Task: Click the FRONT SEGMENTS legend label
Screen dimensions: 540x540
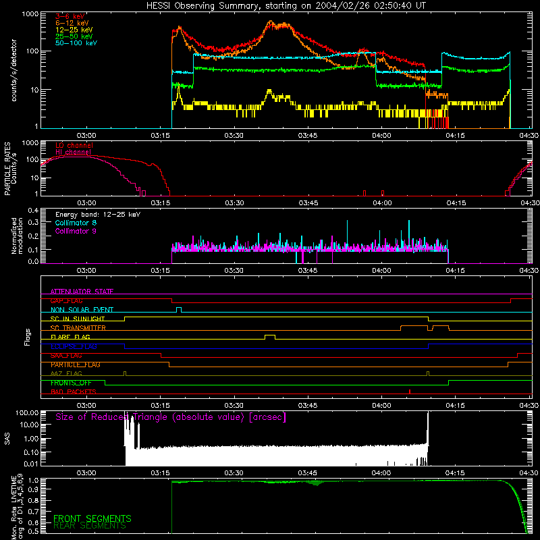Action: [92, 518]
